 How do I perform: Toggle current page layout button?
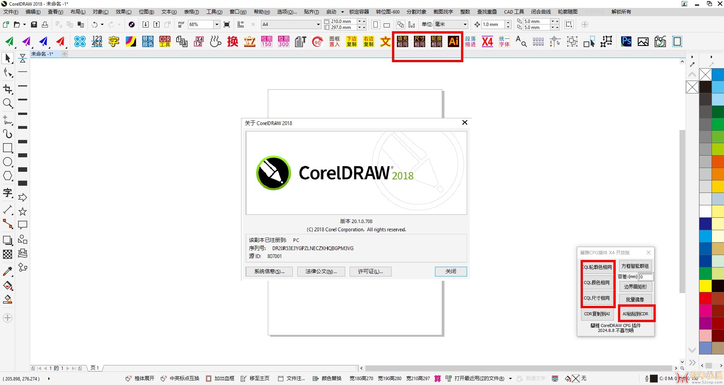[x=412, y=24]
